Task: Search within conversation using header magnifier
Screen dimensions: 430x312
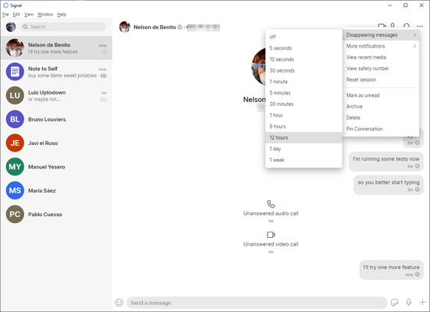Action: [407, 26]
